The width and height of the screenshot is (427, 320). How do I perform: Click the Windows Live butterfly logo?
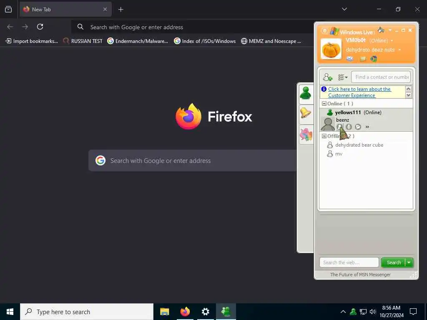coord(334,31)
